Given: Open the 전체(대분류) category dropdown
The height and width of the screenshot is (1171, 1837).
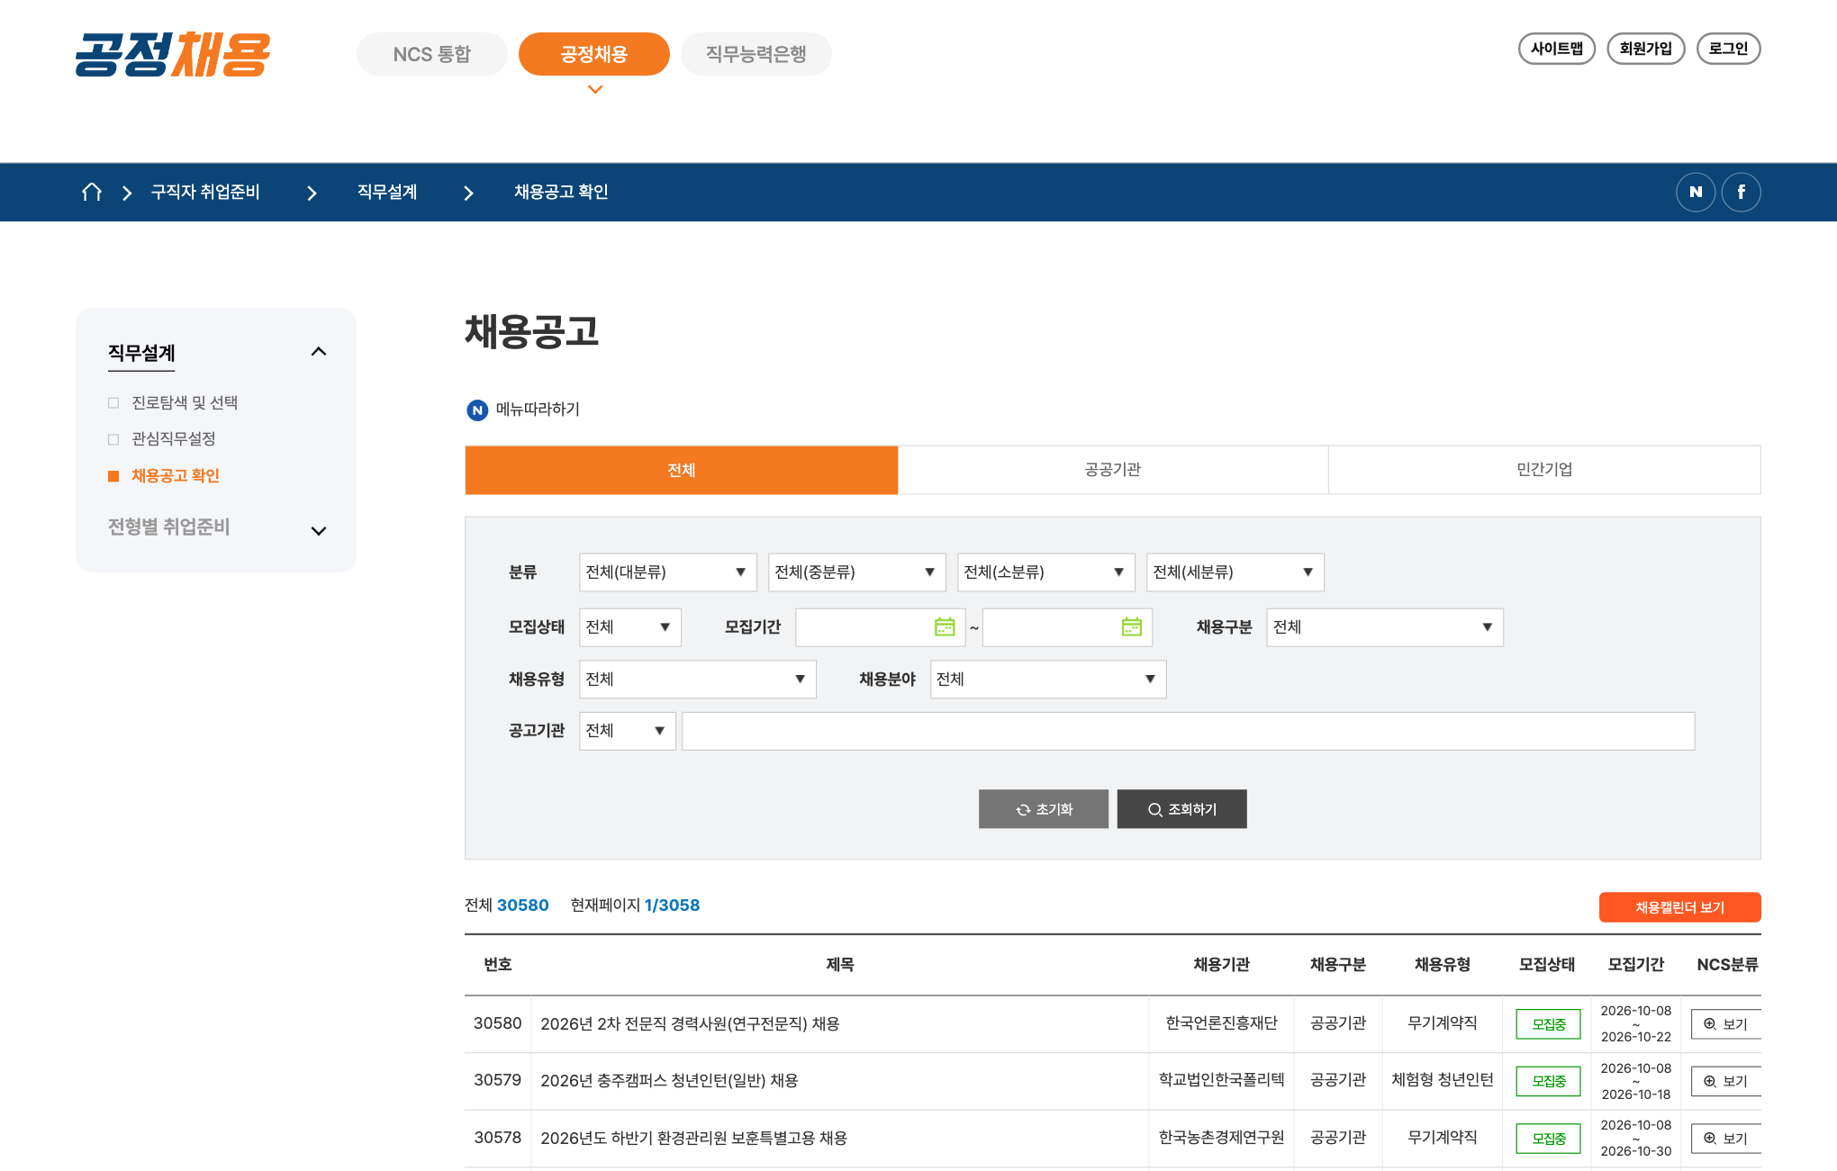Looking at the screenshot, I should [x=667, y=572].
